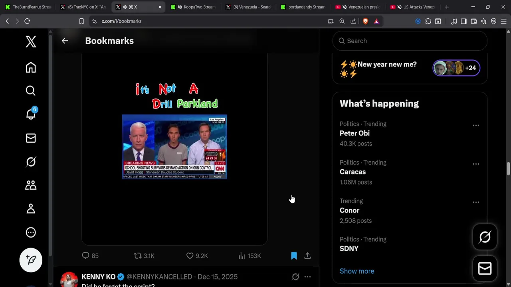The width and height of the screenshot is (511, 287).
Task: Open a new browser tab
Action: tap(447, 7)
